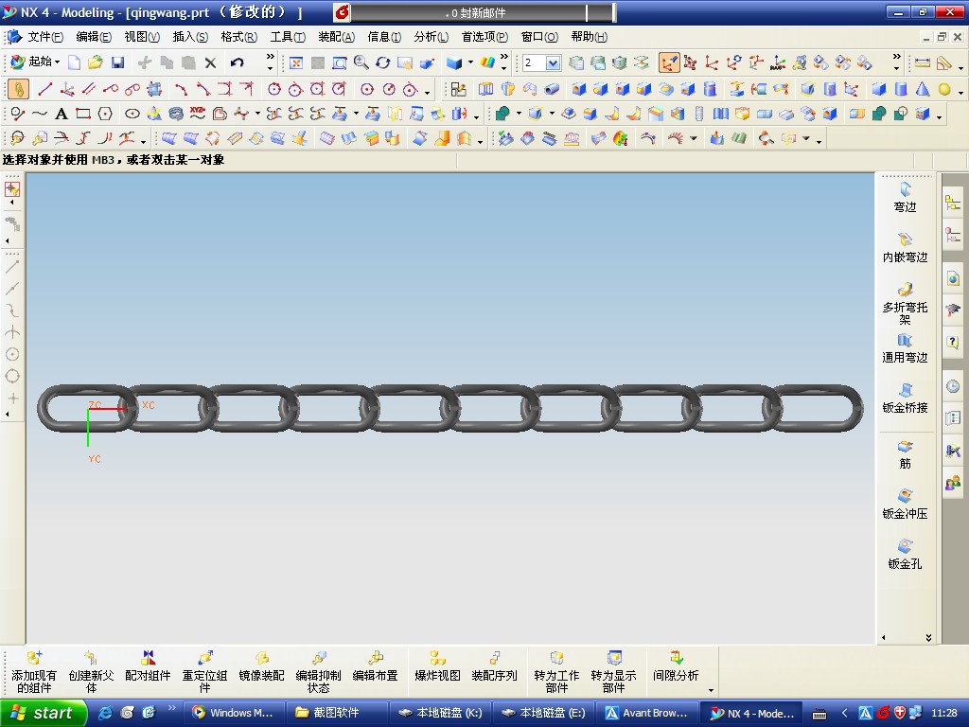Click the history clock icon in resource bar
This screenshot has width=969, height=727.
(953, 386)
